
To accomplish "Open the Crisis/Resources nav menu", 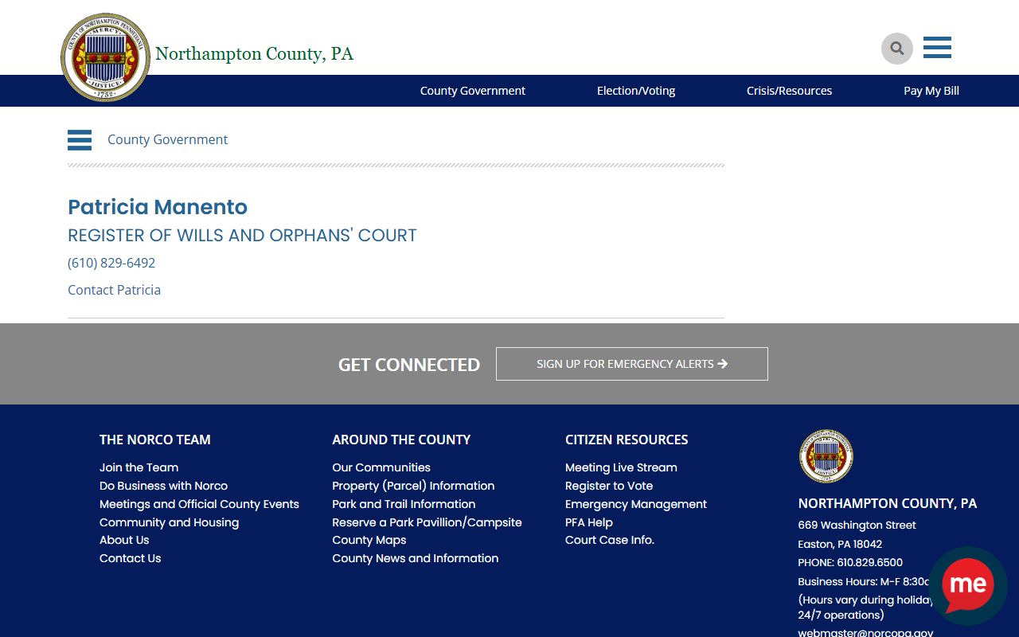I will [x=789, y=91].
